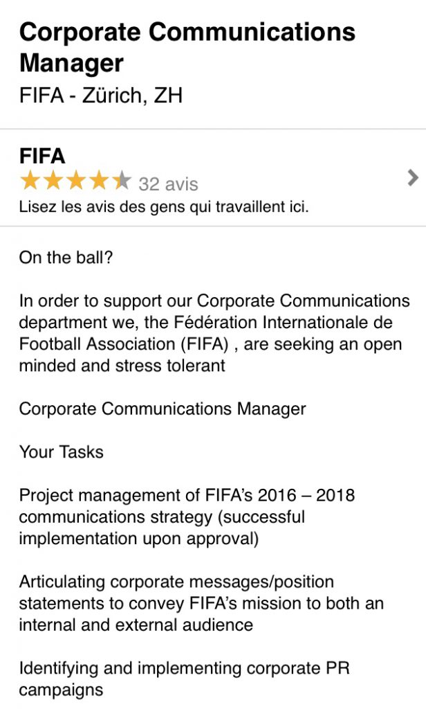
Task: Tap the 'FIFA - Zürich, ZH' location line
Action: (x=101, y=95)
